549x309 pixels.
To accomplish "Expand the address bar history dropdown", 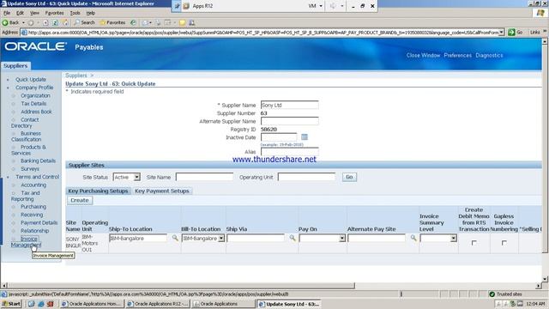I will point(501,33).
